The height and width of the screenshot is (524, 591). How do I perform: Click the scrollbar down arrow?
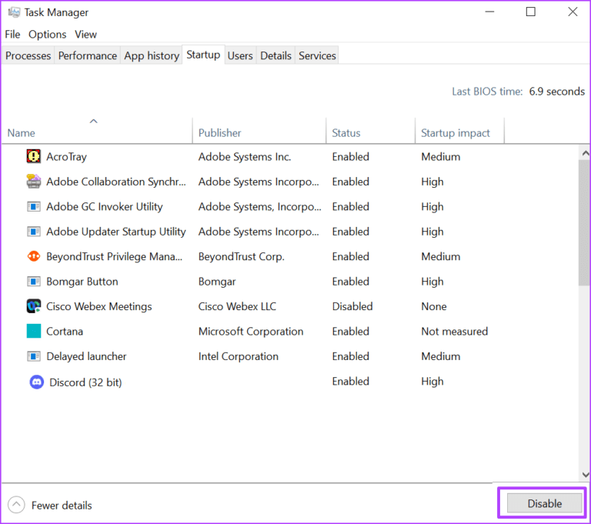(x=585, y=475)
